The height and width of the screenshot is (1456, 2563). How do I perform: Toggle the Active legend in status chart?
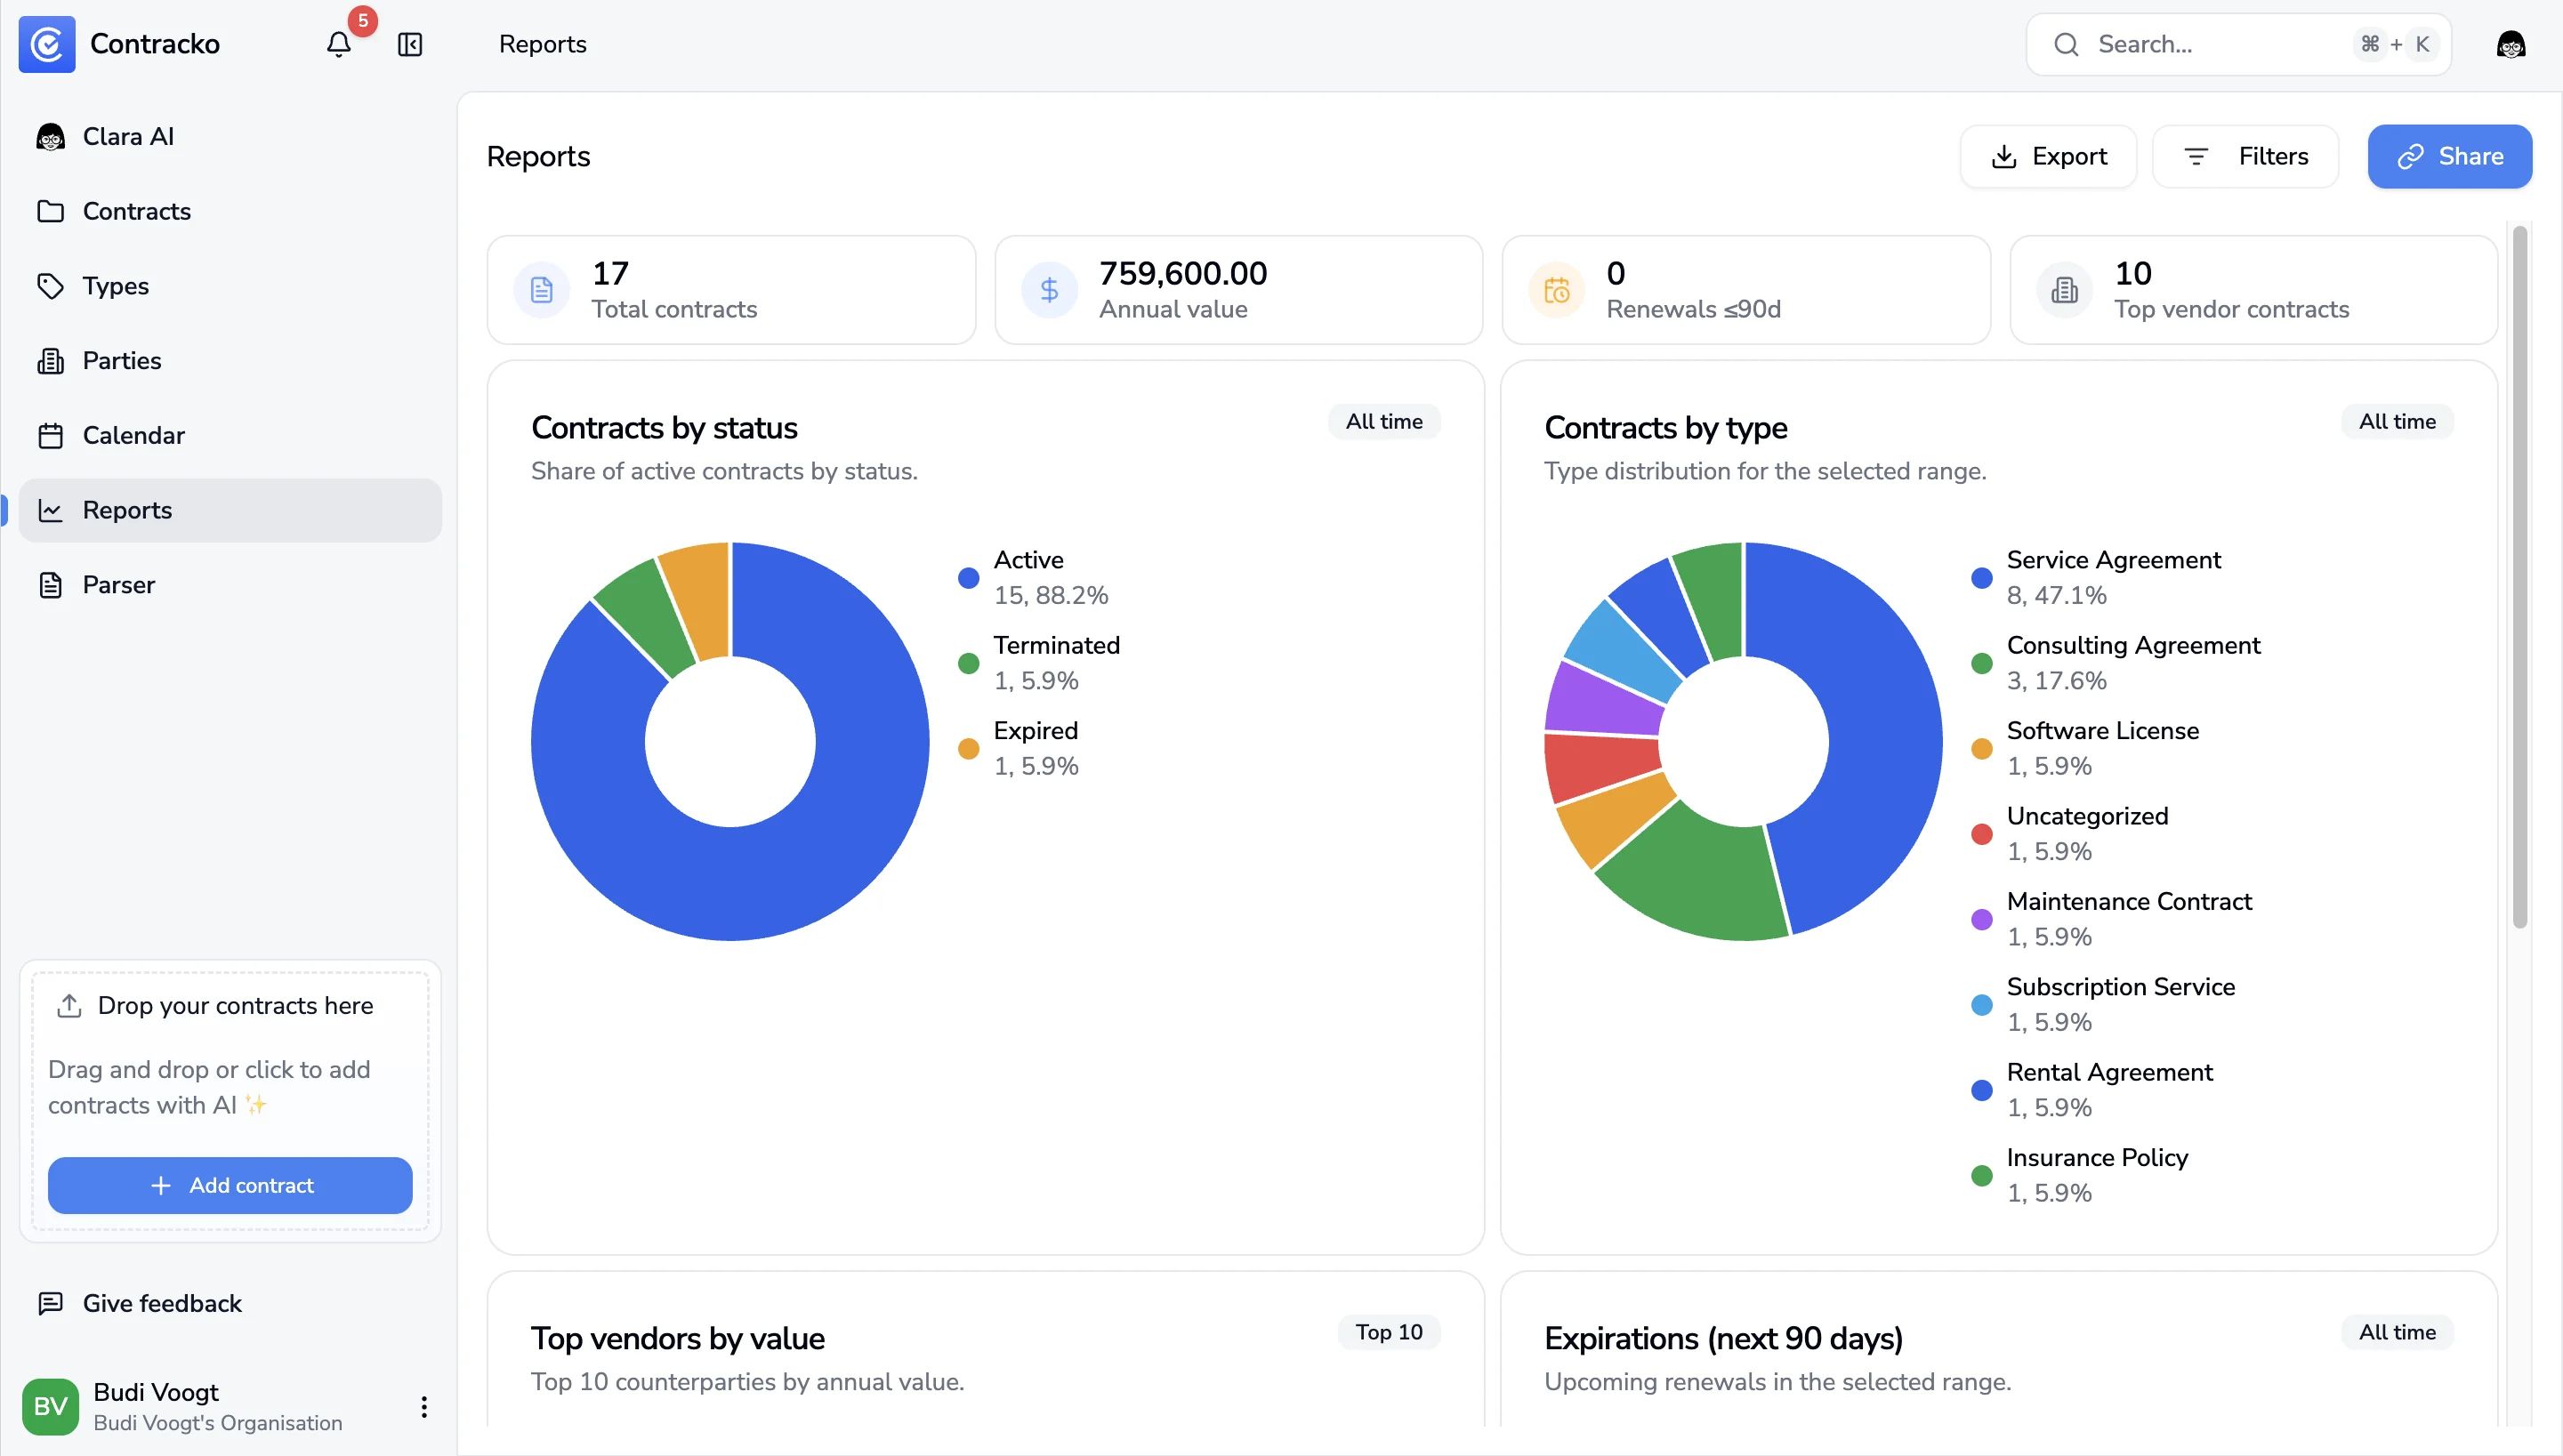point(1028,561)
